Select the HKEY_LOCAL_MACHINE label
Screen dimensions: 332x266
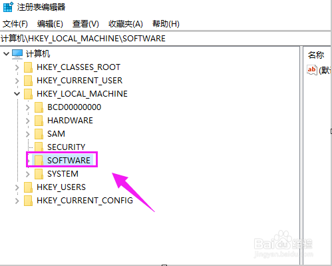pyautogui.click(x=82, y=94)
